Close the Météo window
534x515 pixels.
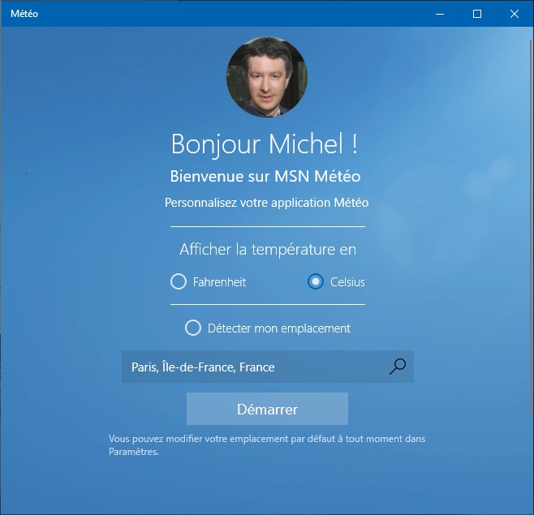(x=515, y=14)
